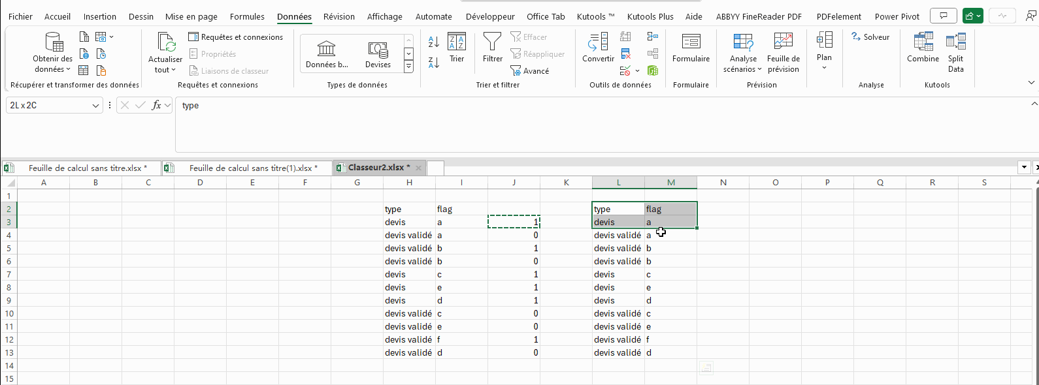Viewport: 1039px width, 385px height.
Task: Open the Power Pivot tab
Action: pos(897,16)
